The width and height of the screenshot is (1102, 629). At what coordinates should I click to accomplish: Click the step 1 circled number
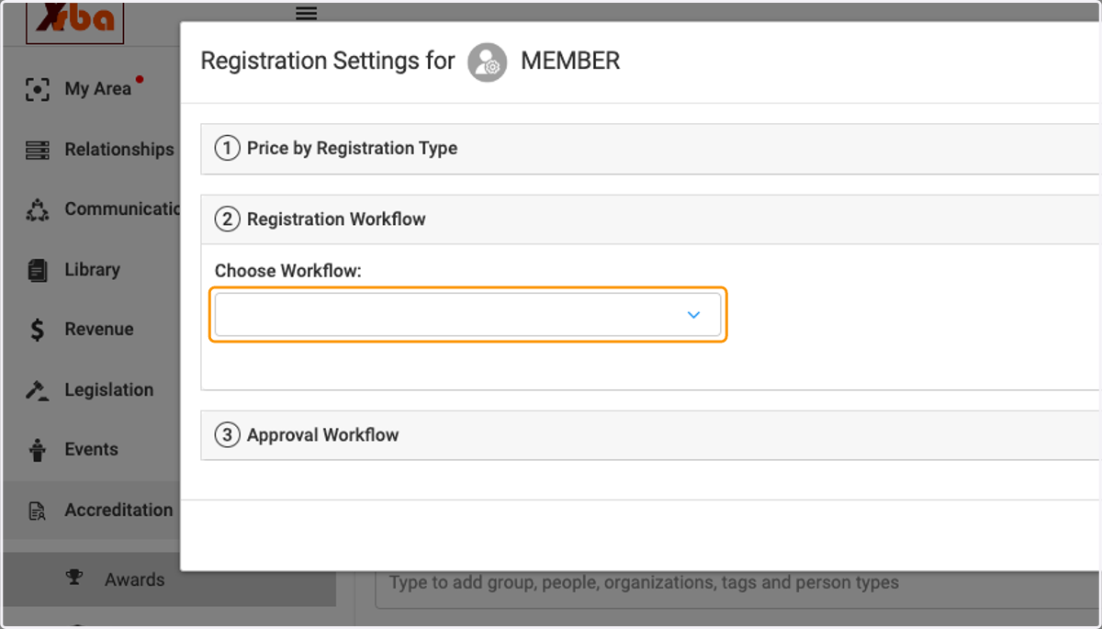(227, 149)
